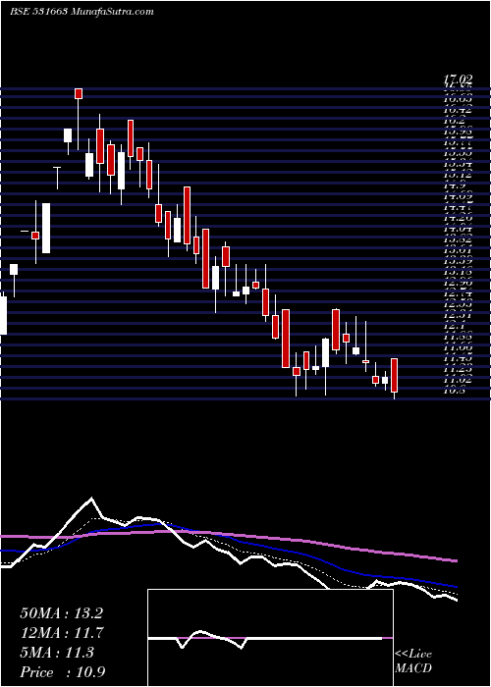Click the highest red candle at chart peak
The height and width of the screenshot is (687, 491).
click(79, 93)
